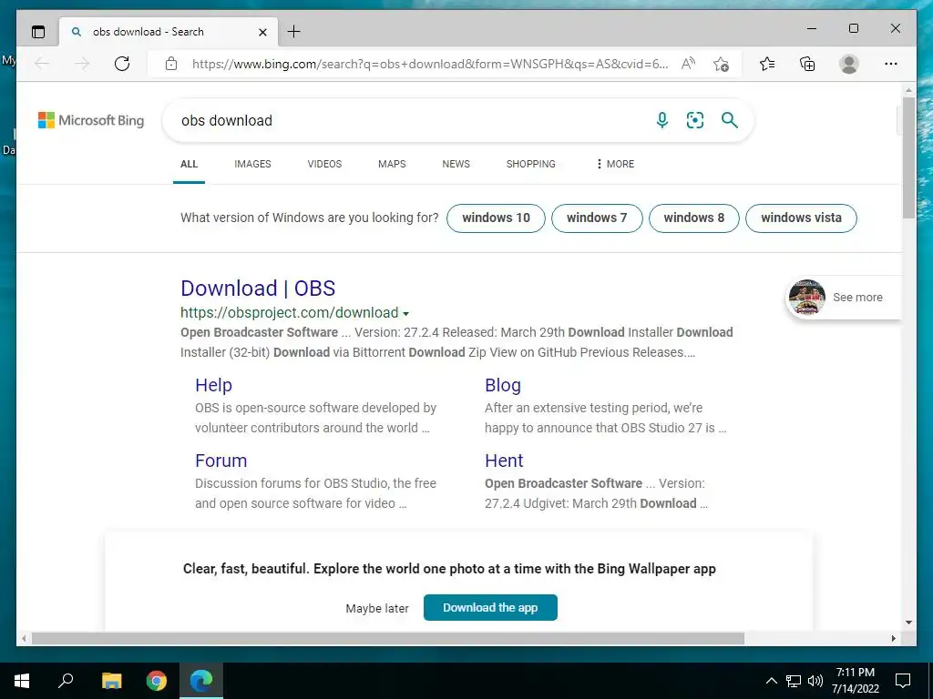The height and width of the screenshot is (699, 933).
Task: Open a new tab with plus icon
Action: (294, 32)
